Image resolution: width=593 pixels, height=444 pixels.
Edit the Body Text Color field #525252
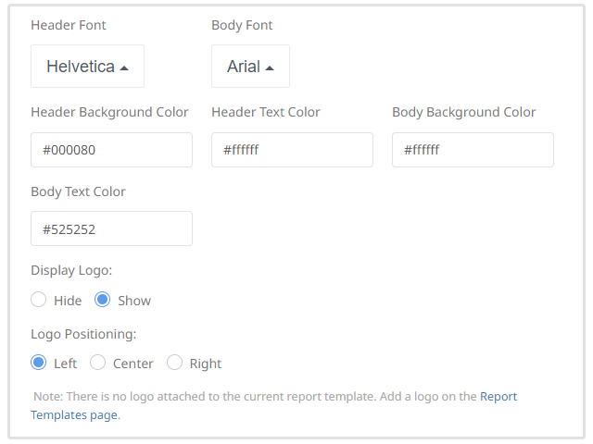[111, 228]
